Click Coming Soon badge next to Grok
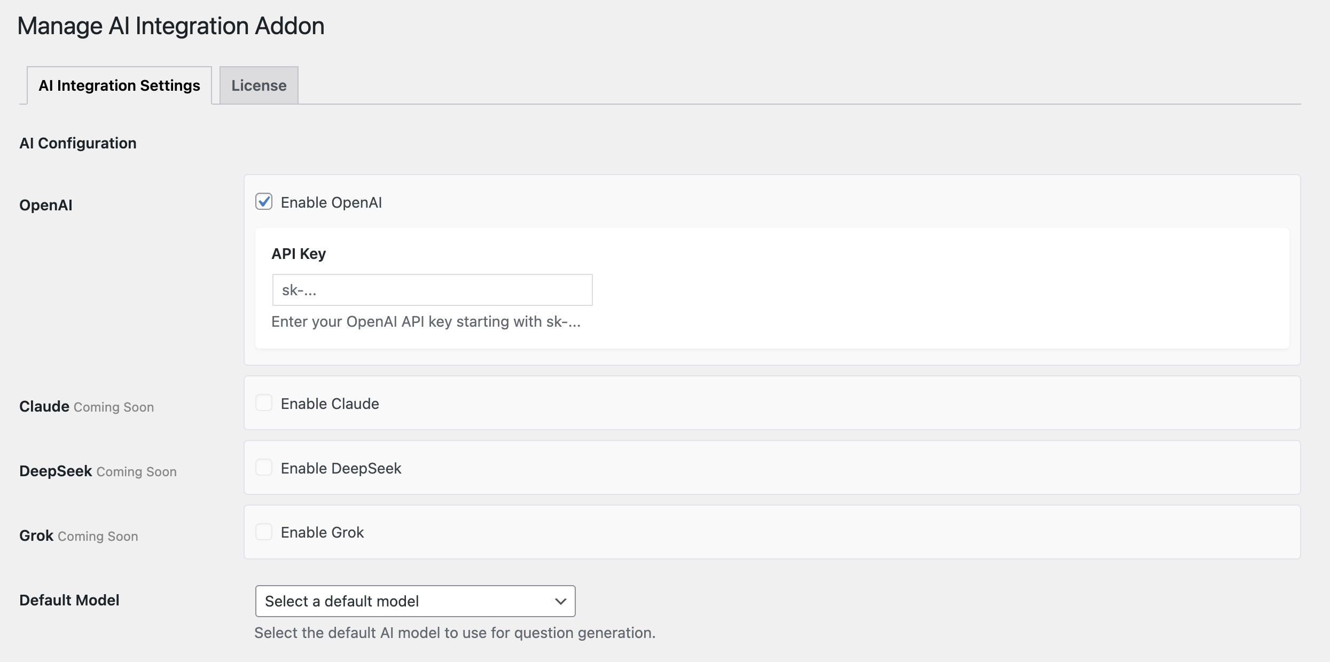 tap(98, 537)
